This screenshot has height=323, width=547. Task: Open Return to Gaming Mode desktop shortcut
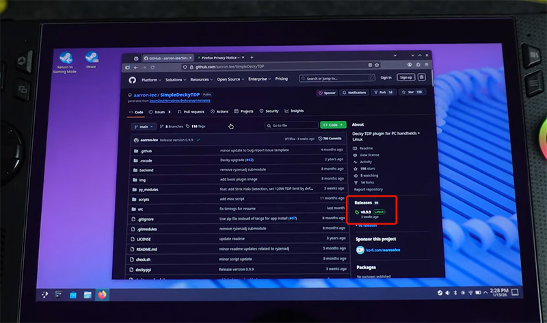pyautogui.click(x=66, y=60)
